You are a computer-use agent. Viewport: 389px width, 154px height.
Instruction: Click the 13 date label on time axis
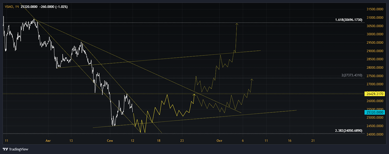click(71, 141)
